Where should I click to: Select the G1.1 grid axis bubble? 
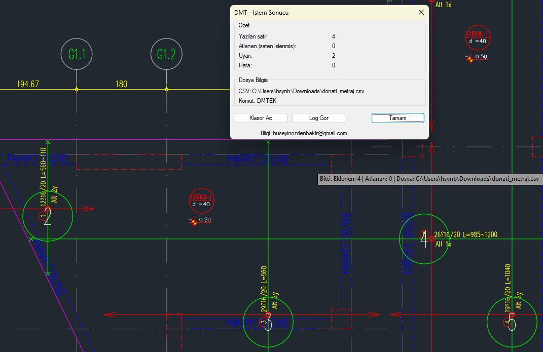(x=77, y=54)
